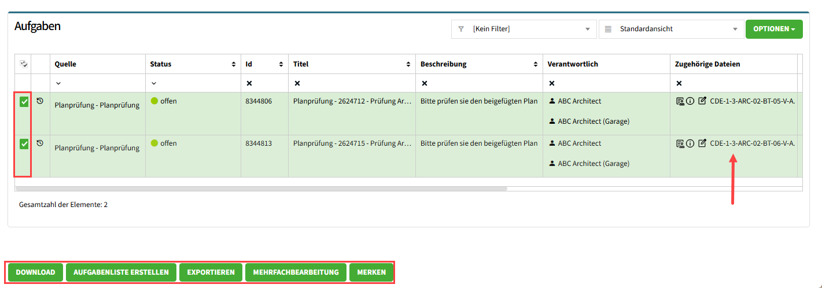Sort by the Beschreibung column arrows
Viewport: 822px width, 288px height.
point(536,64)
